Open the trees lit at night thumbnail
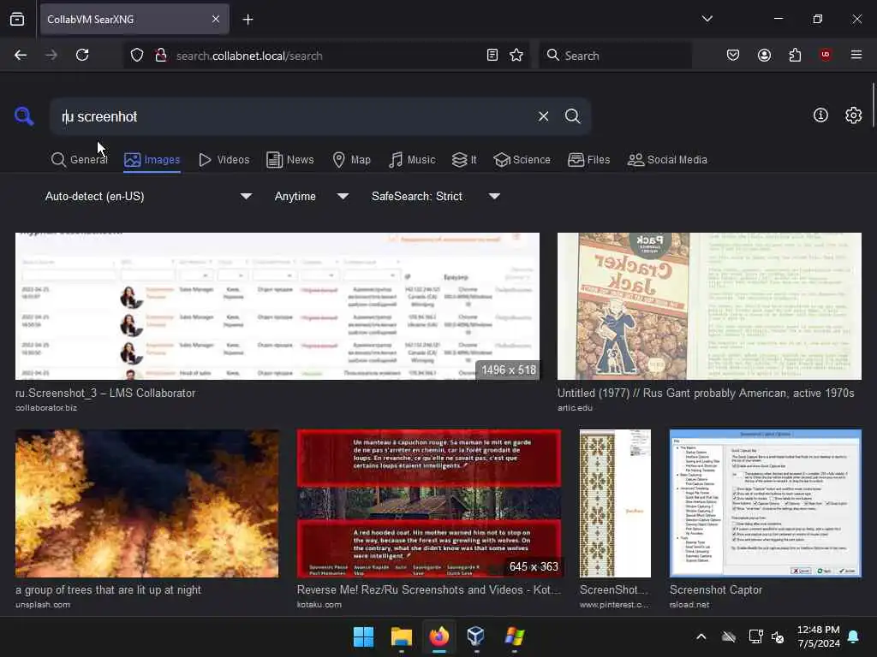877x657 pixels. 147,503
